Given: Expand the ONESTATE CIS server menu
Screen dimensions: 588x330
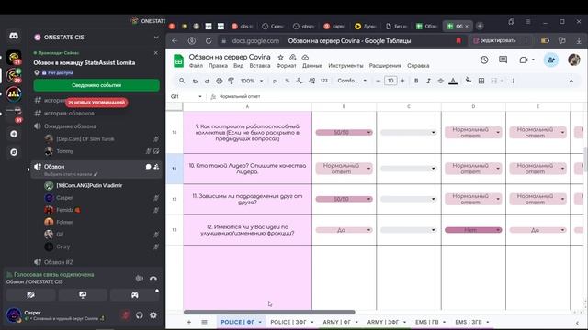Looking at the screenshot, I should coord(156,38).
